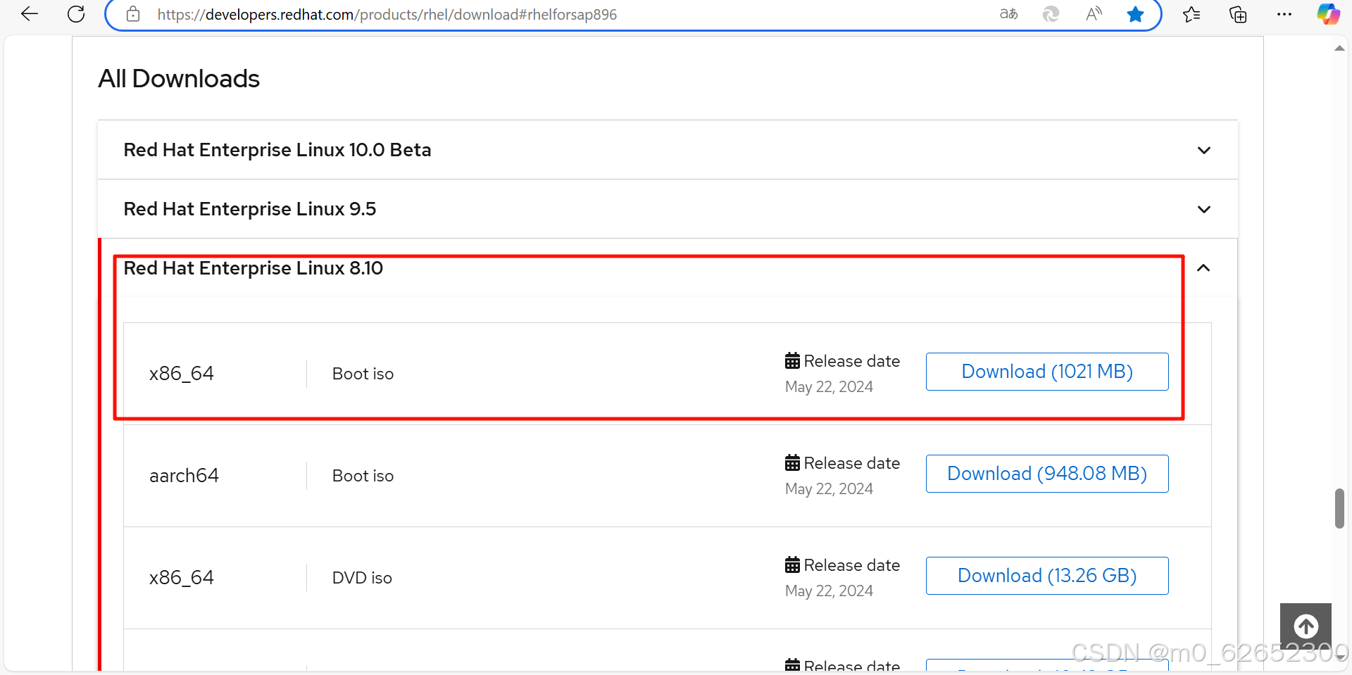Collapse the Red Hat Enterprise Linux 8.10 chevron
The width and height of the screenshot is (1352, 675).
(1203, 268)
